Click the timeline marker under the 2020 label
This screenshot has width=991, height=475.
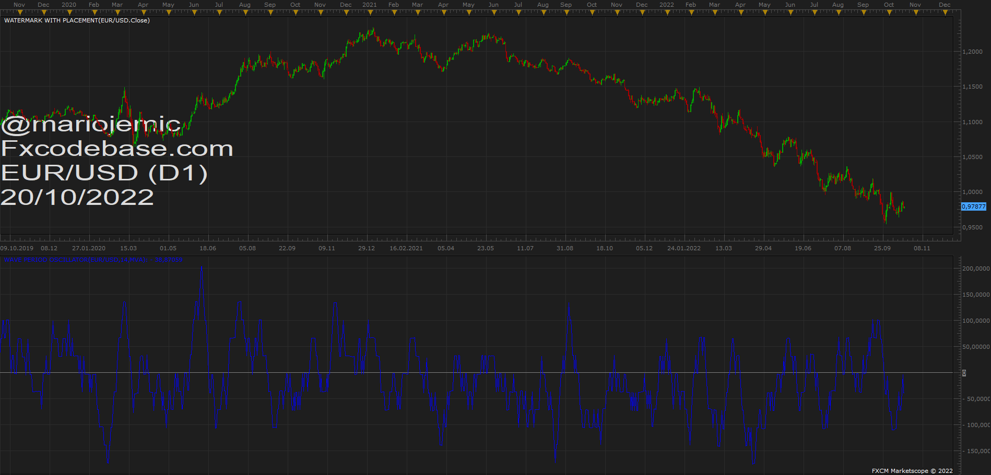pyautogui.click(x=69, y=13)
